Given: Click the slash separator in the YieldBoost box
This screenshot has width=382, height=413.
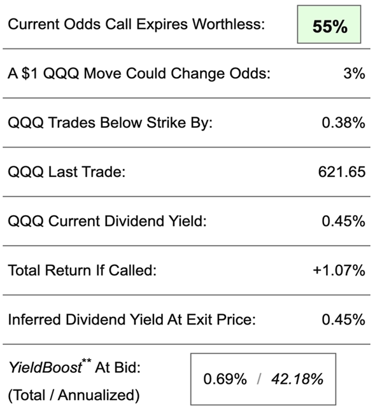Looking at the screenshot, I should (257, 380).
